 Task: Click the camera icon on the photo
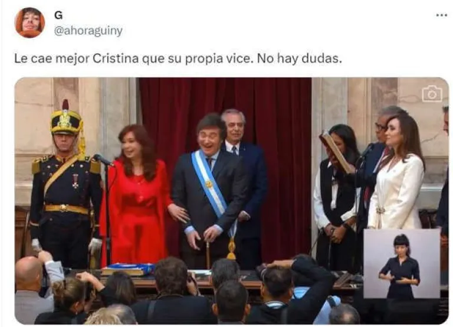pos(432,94)
